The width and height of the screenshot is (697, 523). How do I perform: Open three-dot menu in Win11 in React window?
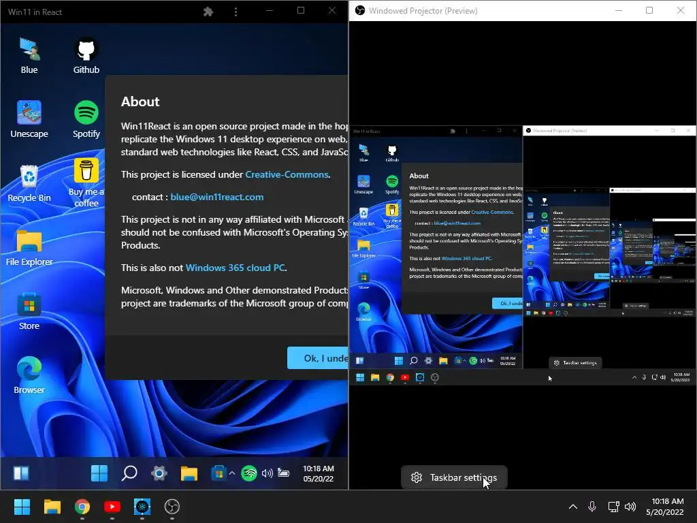[236, 12]
